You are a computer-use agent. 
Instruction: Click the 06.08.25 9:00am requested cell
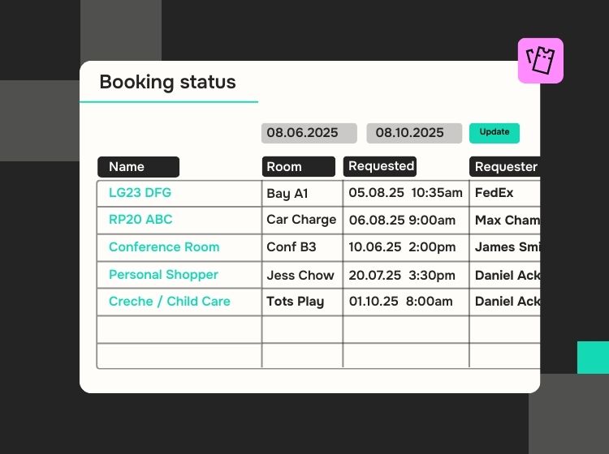pos(406,221)
